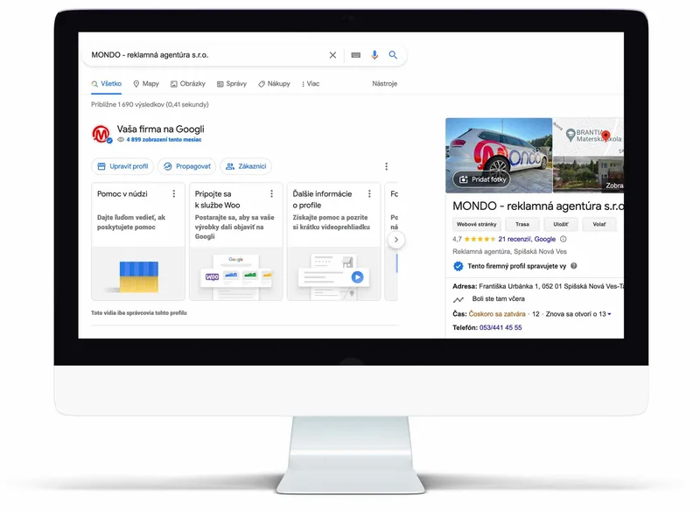Screen dimensions: 700x511
Task: Open the 21 recenzií, Google link
Action: tap(527, 239)
